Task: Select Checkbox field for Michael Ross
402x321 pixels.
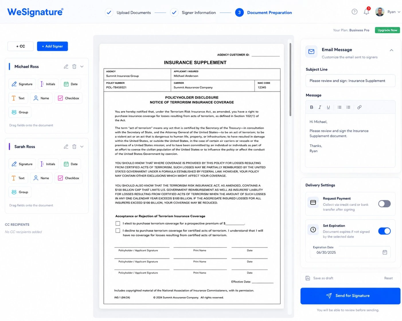Action: 69,98
